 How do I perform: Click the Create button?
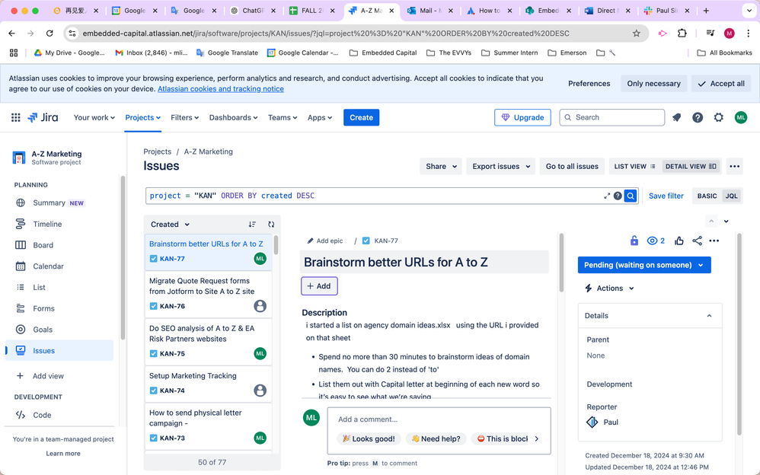tap(361, 117)
